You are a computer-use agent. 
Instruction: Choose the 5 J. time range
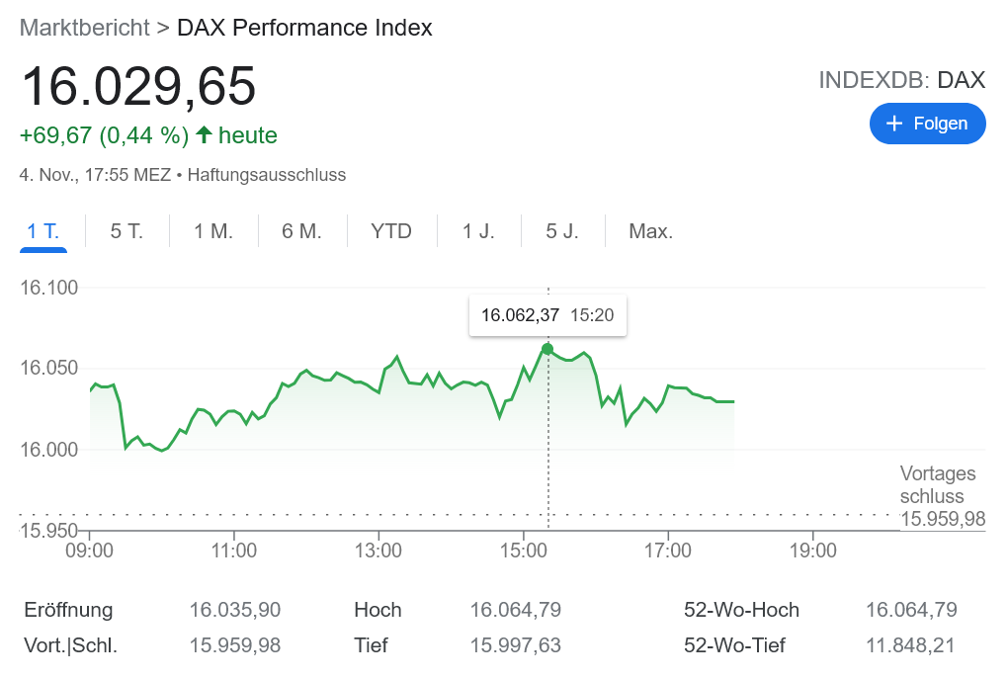point(562,232)
